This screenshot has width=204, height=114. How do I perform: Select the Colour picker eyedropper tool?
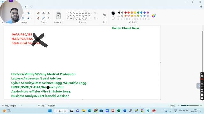(43, 18)
